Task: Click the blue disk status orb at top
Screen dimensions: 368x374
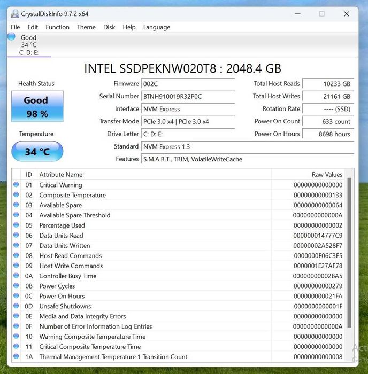Action: (11, 36)
